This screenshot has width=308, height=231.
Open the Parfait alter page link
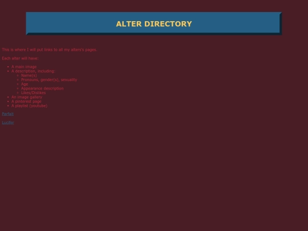7,114
